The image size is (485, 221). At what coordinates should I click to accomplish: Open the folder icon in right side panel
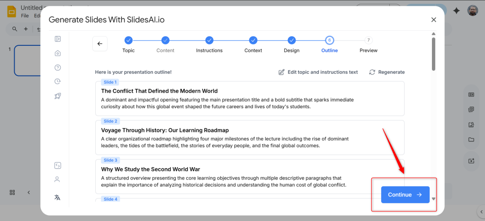471,140
